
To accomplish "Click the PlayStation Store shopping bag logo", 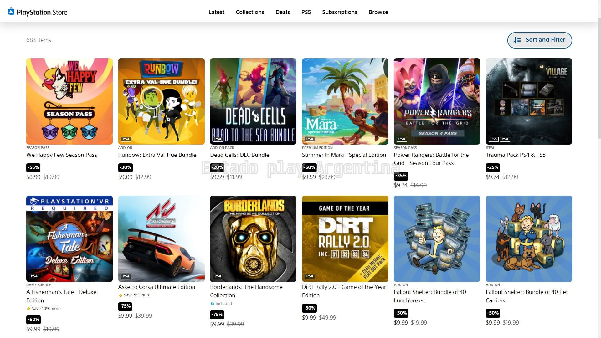I will [11, 12].
